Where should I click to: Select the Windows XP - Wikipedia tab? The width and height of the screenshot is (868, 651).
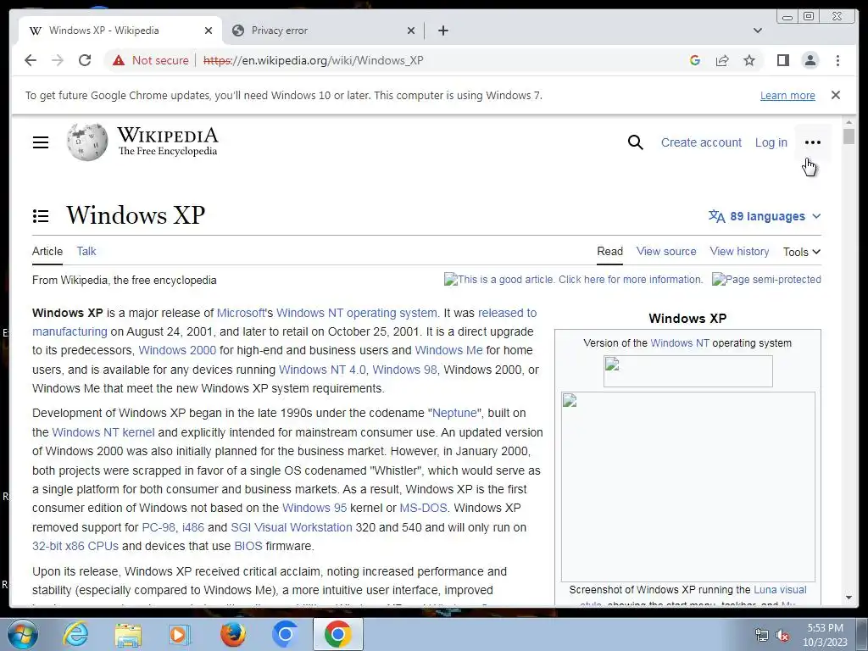120,31
